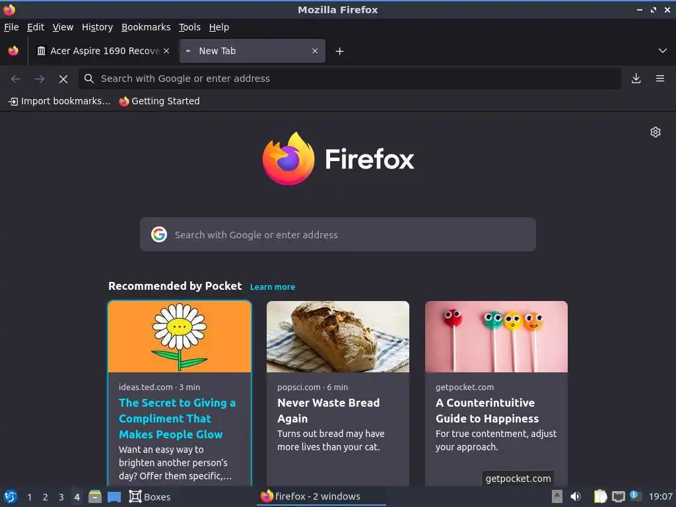Click the Firefox logo on the page
Image resolution: width=676 pixels, height=507 pixels.
point(338,158)
